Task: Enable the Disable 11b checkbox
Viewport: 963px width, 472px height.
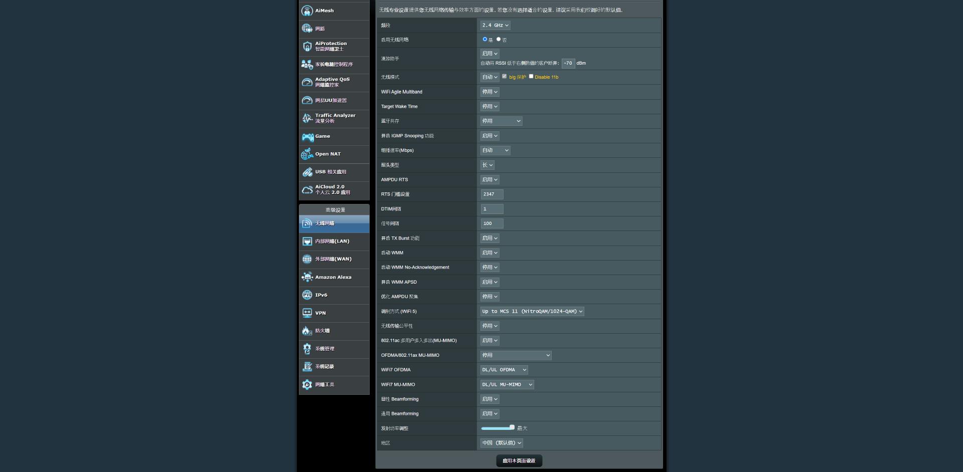Action: click(x=531, y=76)
